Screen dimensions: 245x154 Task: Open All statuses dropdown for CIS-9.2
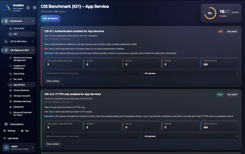(x=190, y=136)
